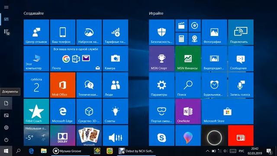Open the Безопасность Windows shield tile
277x156 pixels.
click(x=161, y=32)
